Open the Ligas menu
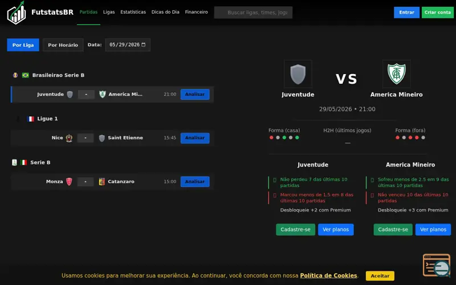The image size is (456, 285). pyautogui.click(x=109, y=12)
